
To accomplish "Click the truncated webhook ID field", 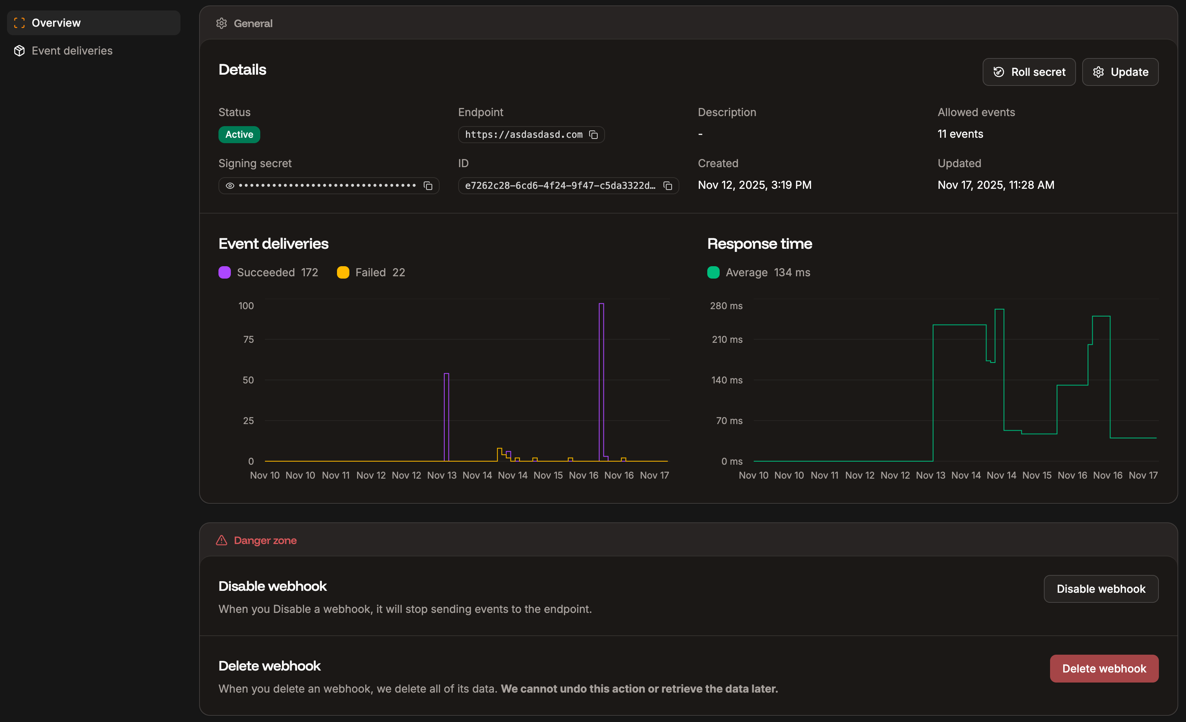I will click(560, 186).
